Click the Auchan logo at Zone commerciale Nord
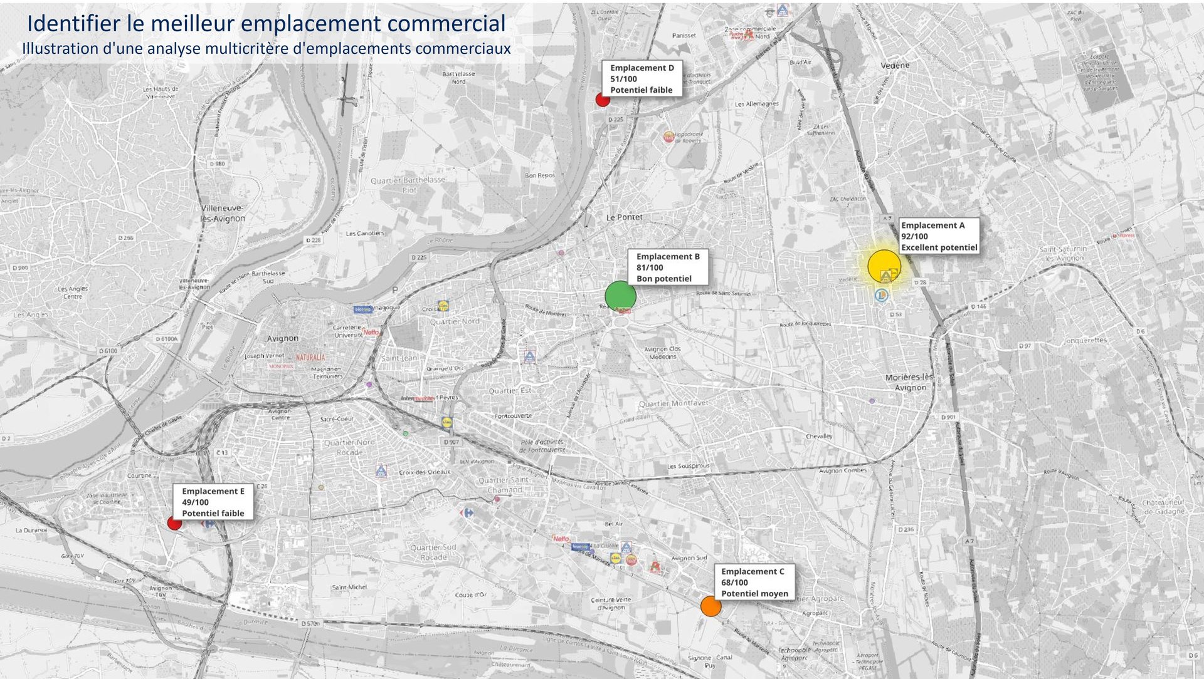This screenshot has height=679, width=1204. tap(741, 36)
